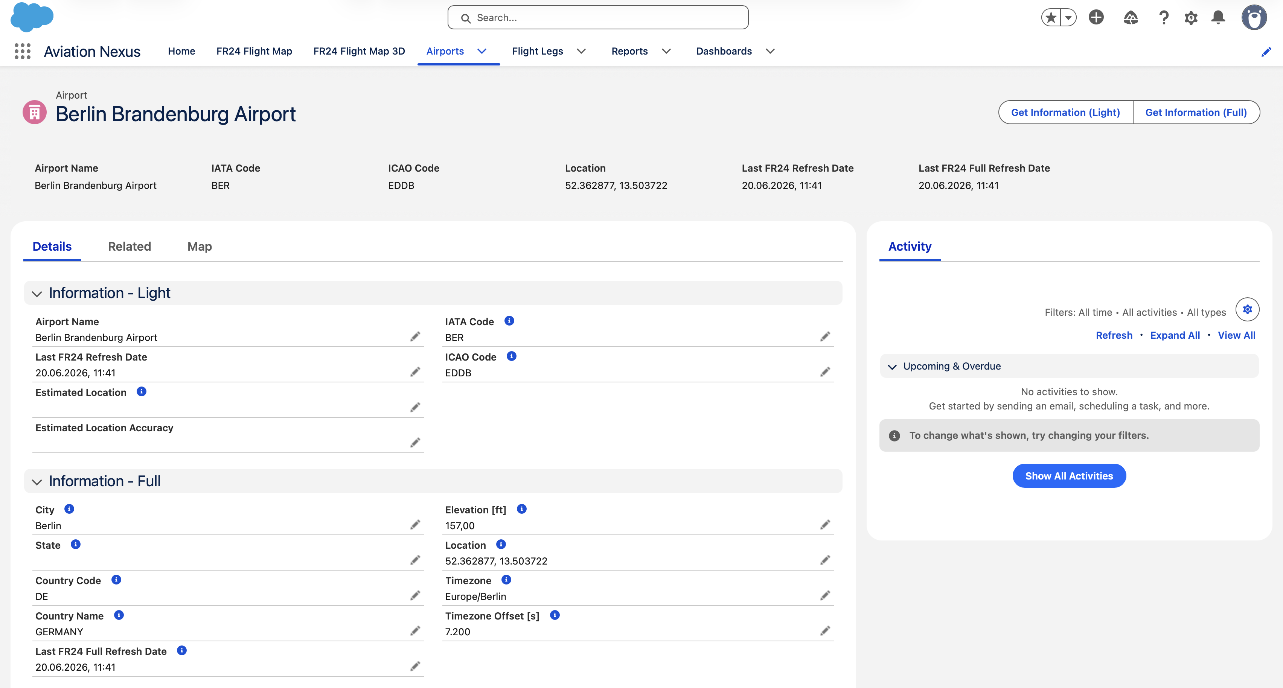
Task: Open the Setup gear icon
Action: [1191, 18]
